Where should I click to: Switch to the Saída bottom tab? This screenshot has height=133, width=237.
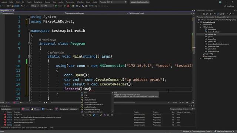click(x=52, y=128)
